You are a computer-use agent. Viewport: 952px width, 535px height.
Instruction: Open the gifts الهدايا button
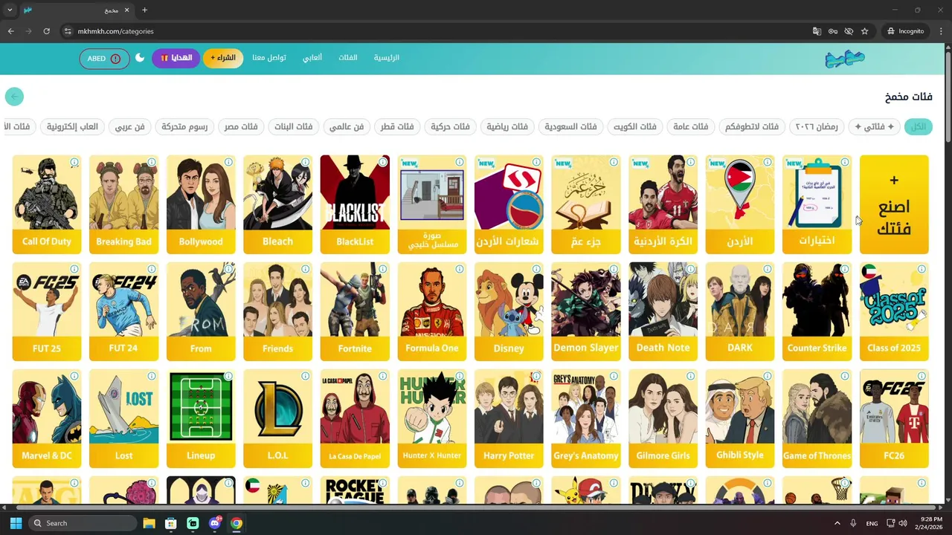(176, 58)
